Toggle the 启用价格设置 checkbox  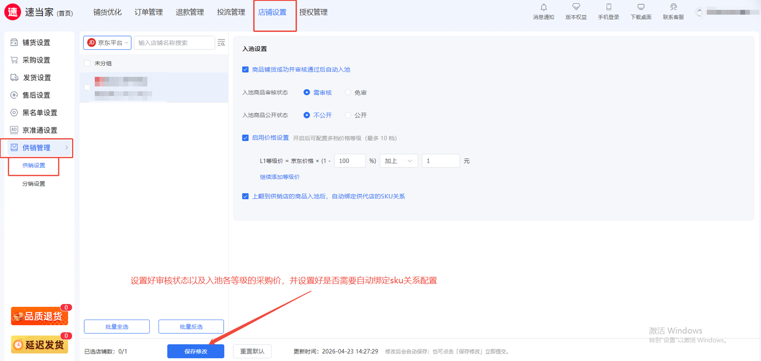pos(245,138)
